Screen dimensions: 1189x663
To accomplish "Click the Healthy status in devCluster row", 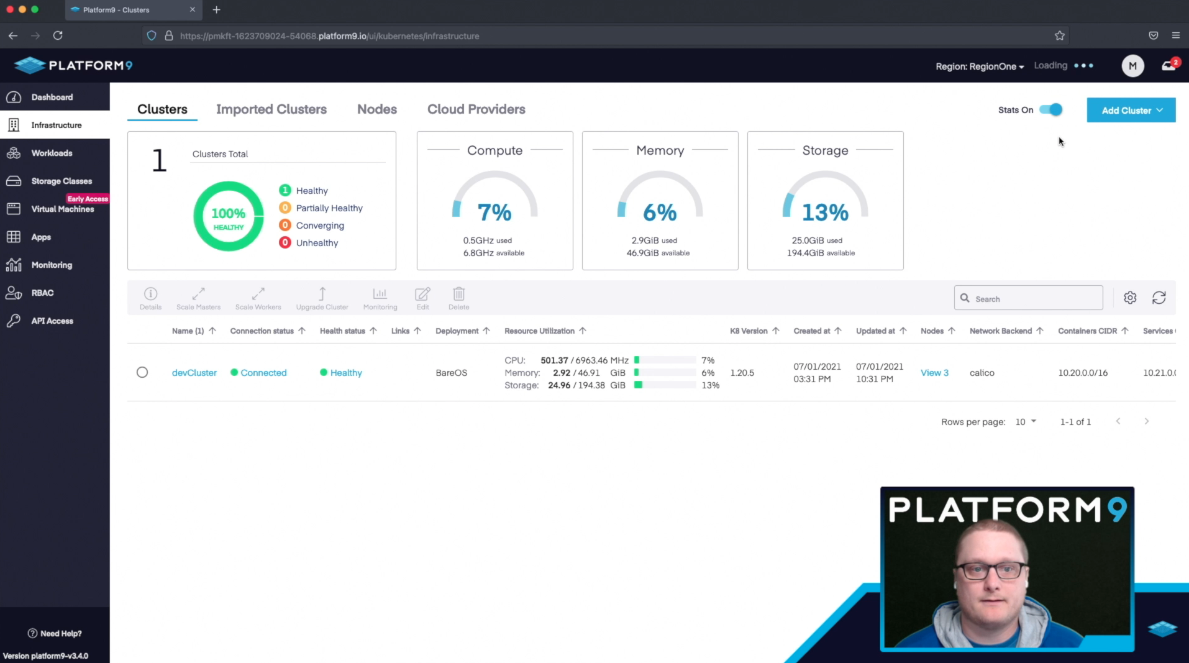I will (x=346, y=373).
